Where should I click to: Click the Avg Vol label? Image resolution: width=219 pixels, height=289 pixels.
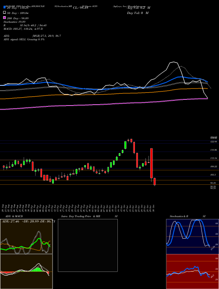[x=138, y=8]
